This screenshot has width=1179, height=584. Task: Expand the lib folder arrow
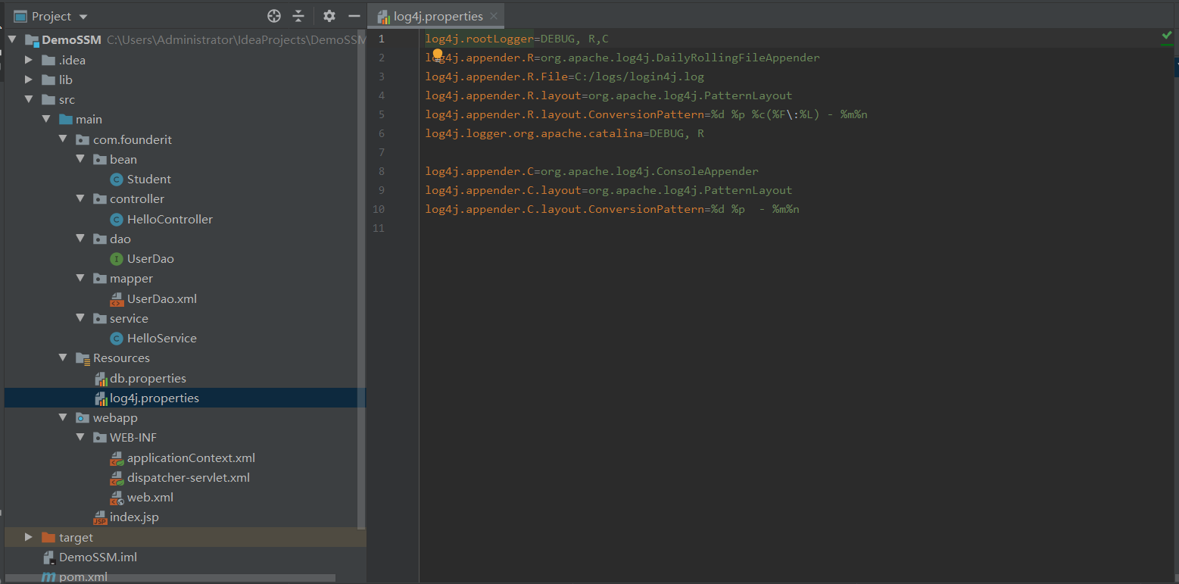coord(29,80)
